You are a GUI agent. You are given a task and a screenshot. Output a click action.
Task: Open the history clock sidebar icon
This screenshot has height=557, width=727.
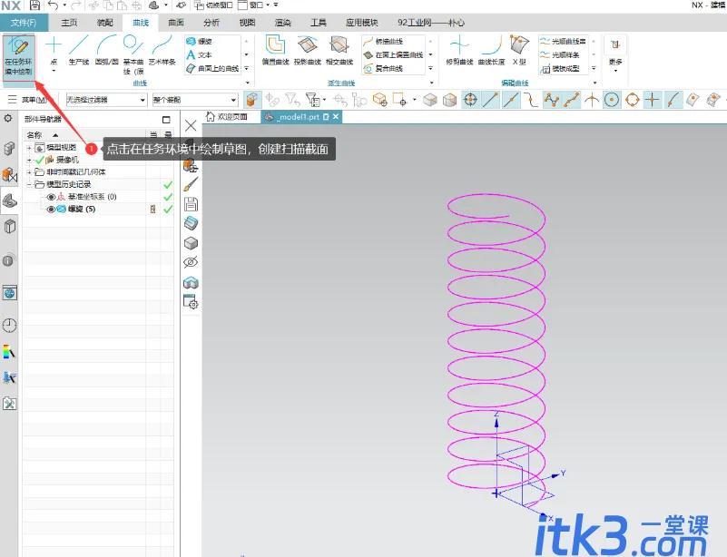click(10, 326)
